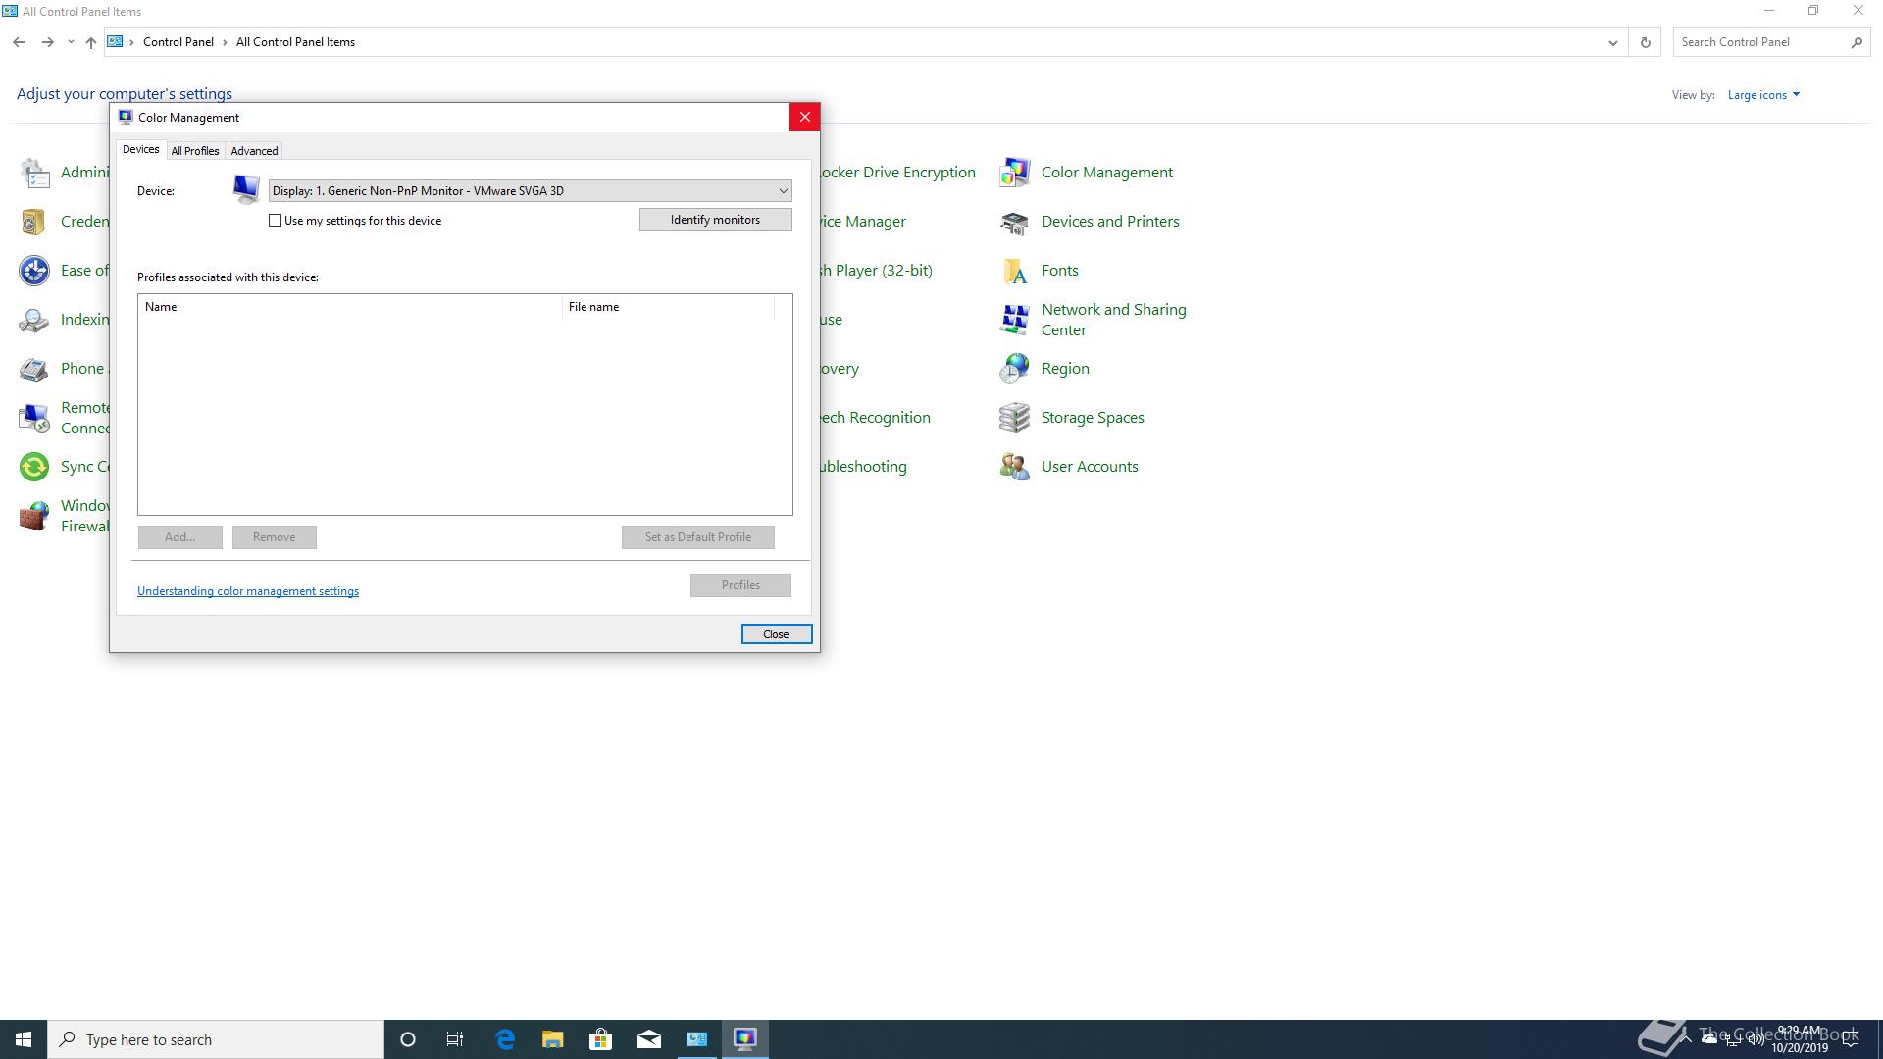Open Indexing Options icon
The height and width of the screenshot is (1059, 1883).
[x=34, y=320]
